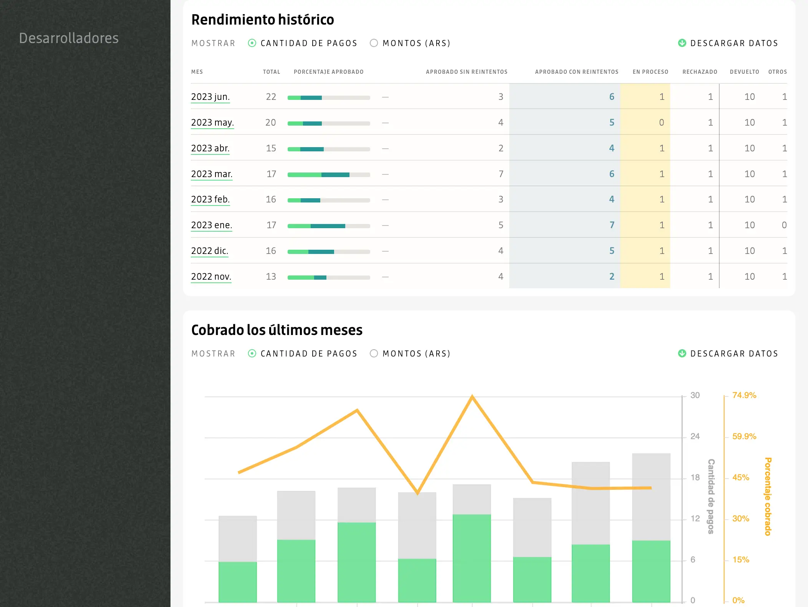Click download icon in Rendimiento histórico section
Viewport: 808px width, 607px height.
[x=682, y=43]
